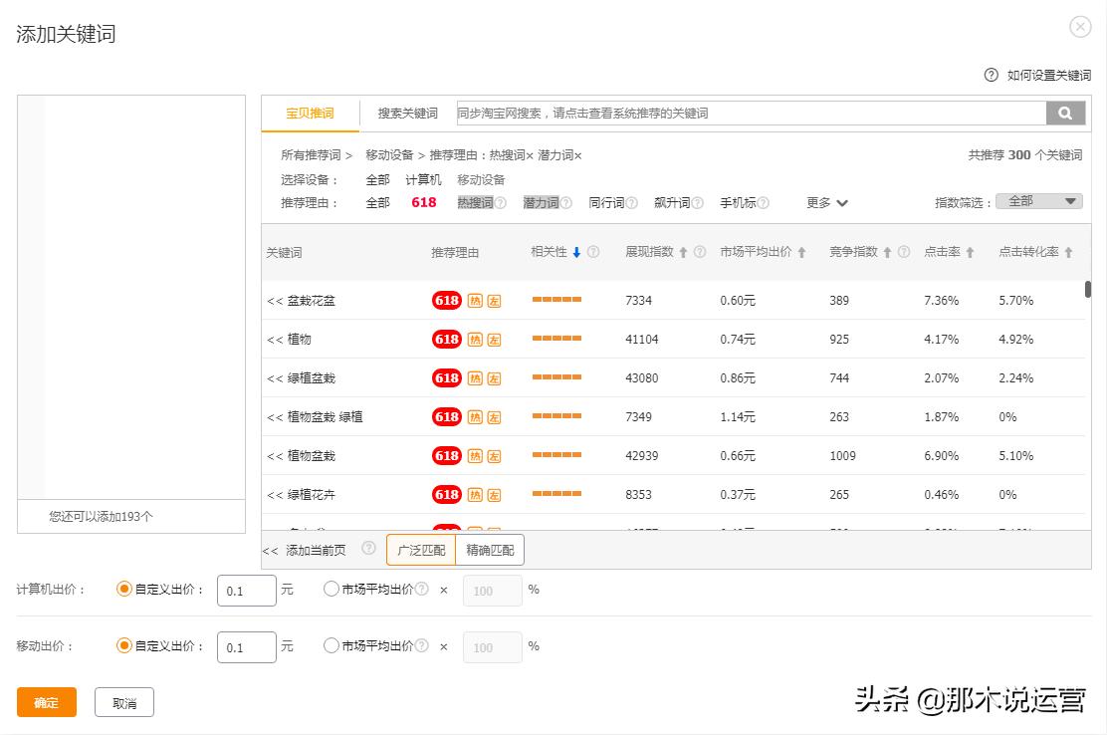The width and height of the screenshot is (1107, 735).
Task: Click the 左 tag icon in the 绿植盆栽 row
Action: [494, 378]
